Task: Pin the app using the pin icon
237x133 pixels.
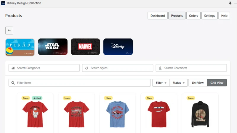Action: click(230, 3)
